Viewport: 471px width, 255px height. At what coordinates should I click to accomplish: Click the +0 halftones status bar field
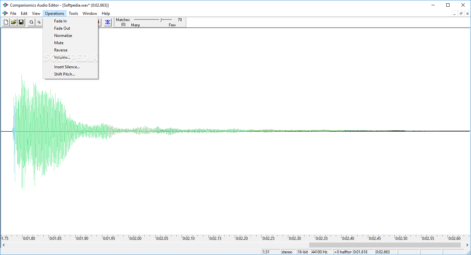pos(343,252)
